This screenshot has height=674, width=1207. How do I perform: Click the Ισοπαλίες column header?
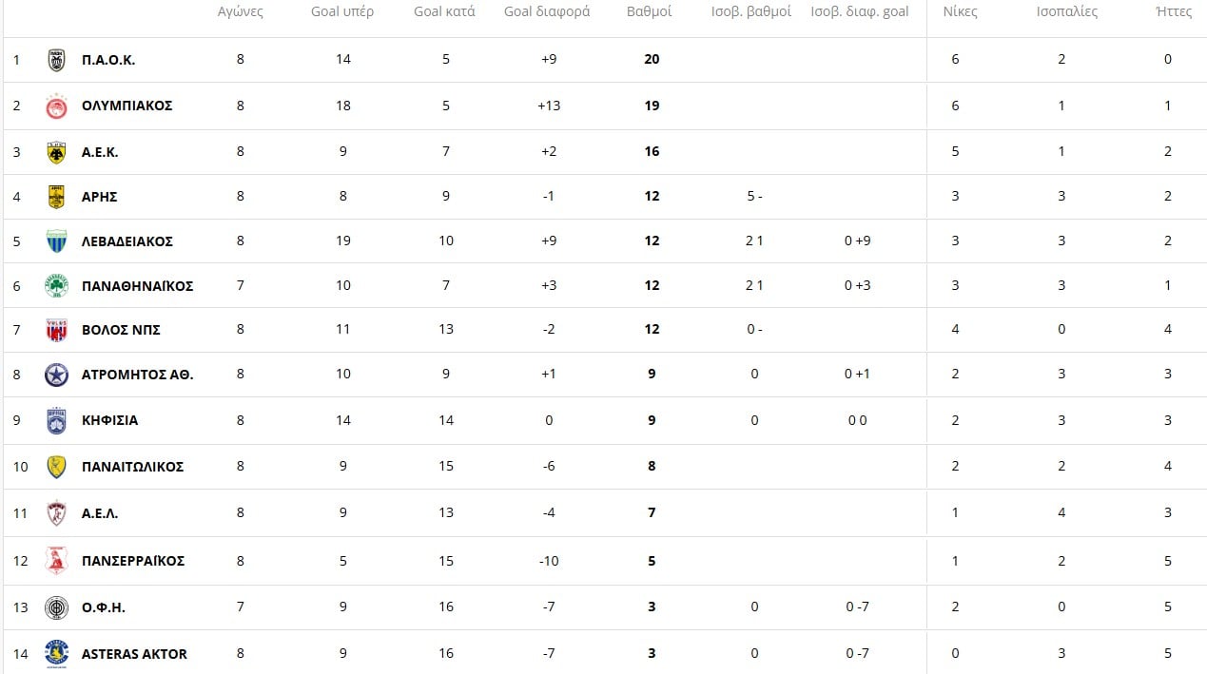click(1066, 12)
